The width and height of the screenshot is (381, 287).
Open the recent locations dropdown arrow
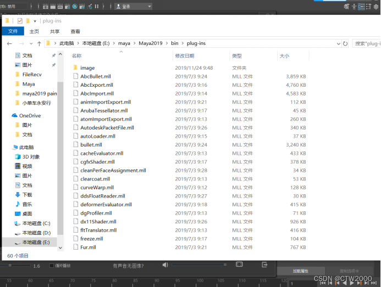(31, 44)
